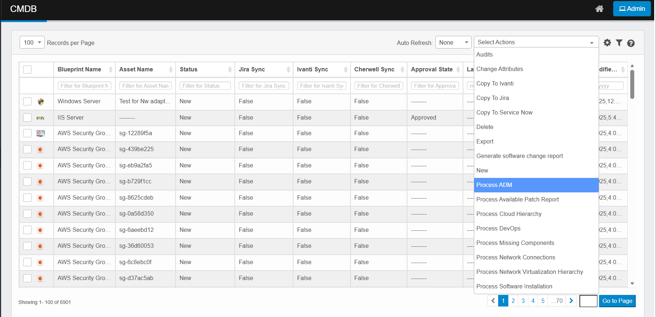656x317 pixels.
Task: Open Records per Page dropdown
Action: 32,42
